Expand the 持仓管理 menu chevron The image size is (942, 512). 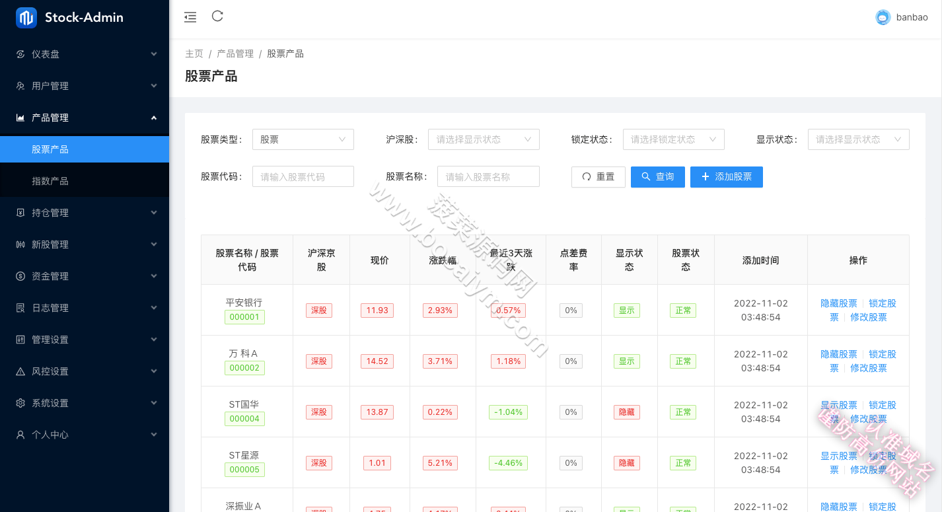point(154,213)
